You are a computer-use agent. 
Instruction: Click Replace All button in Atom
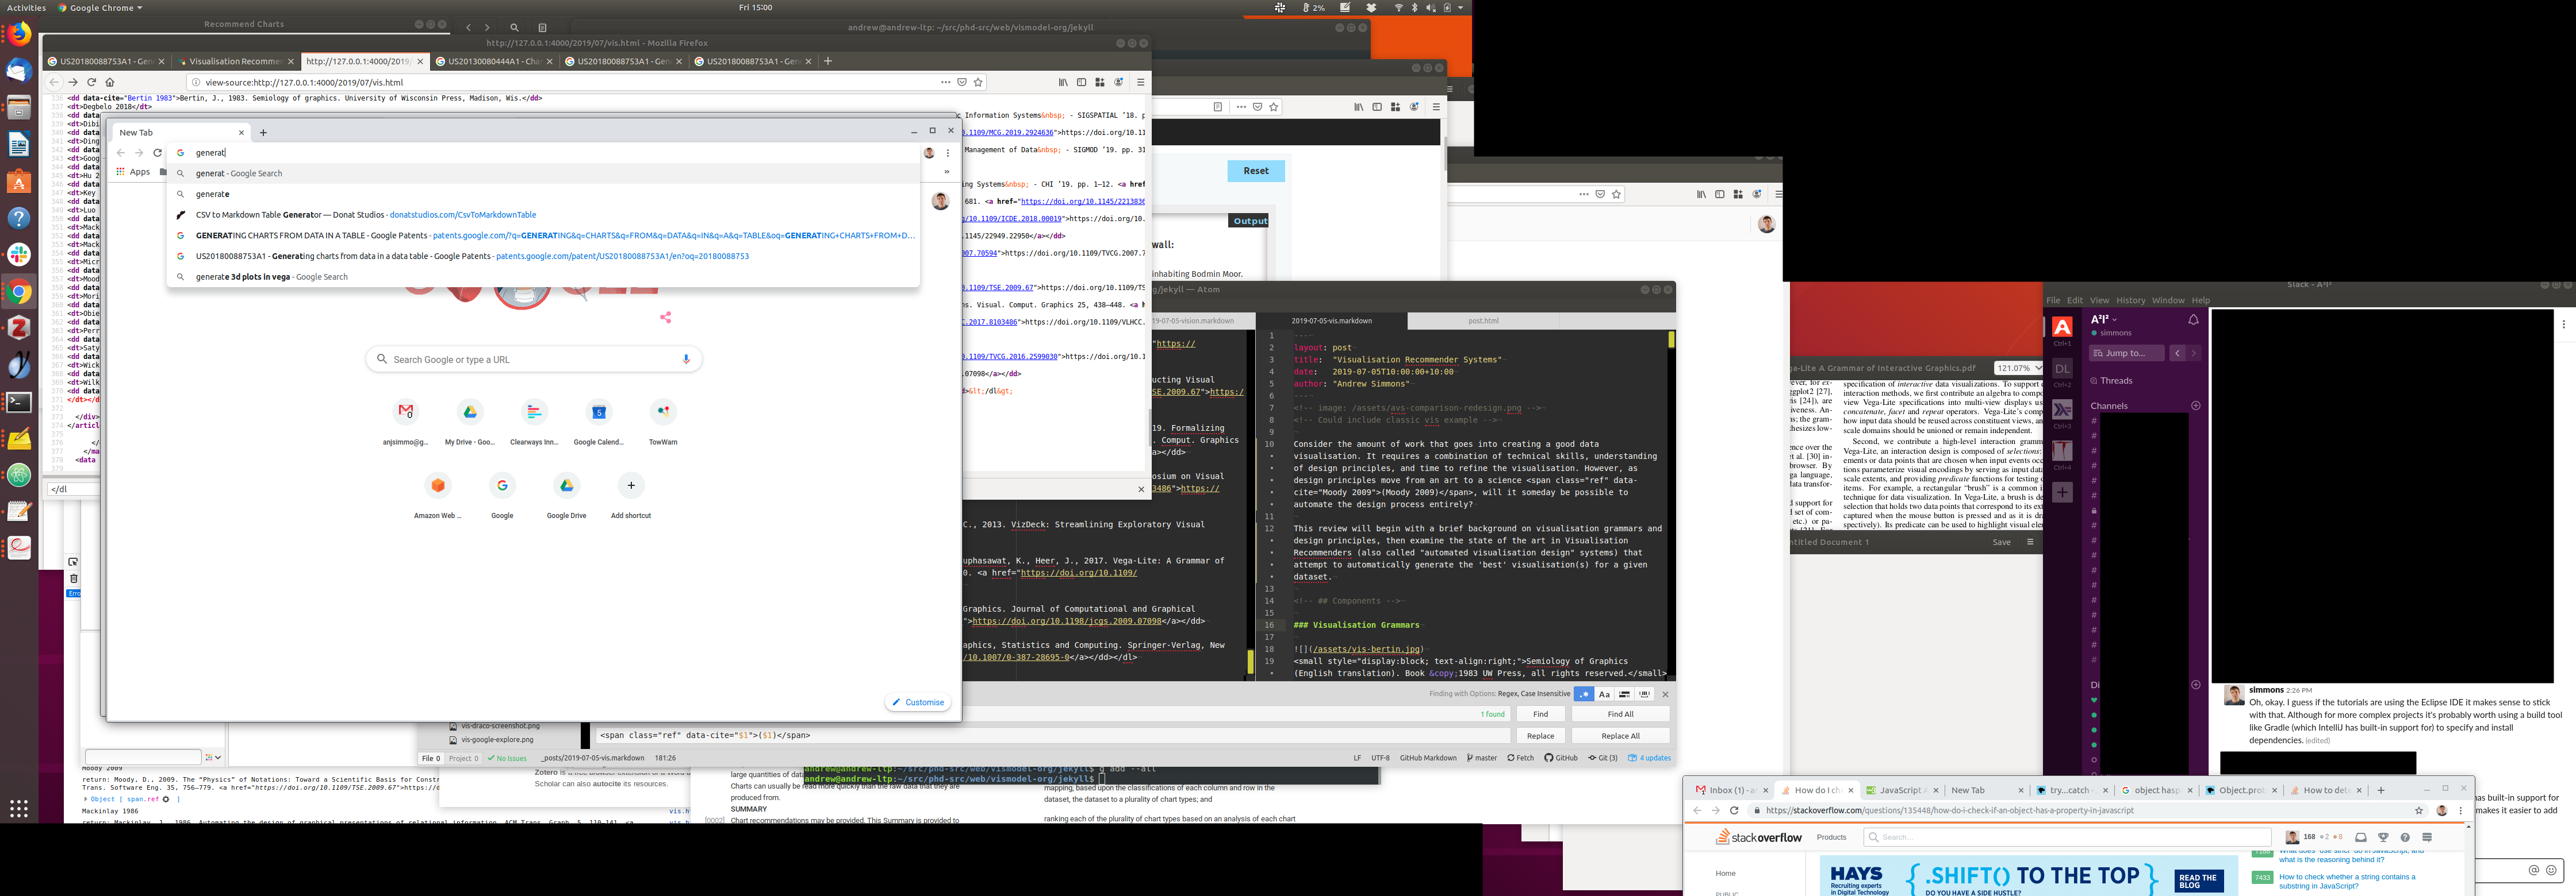pos(1620,736)
